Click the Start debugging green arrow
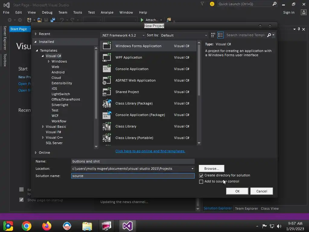This screenshot has height=232, width=309. click(142, 20)
